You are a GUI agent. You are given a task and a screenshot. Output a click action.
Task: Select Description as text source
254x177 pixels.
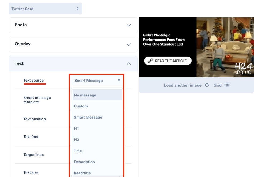pyautogui.click(x=97, y=162)
